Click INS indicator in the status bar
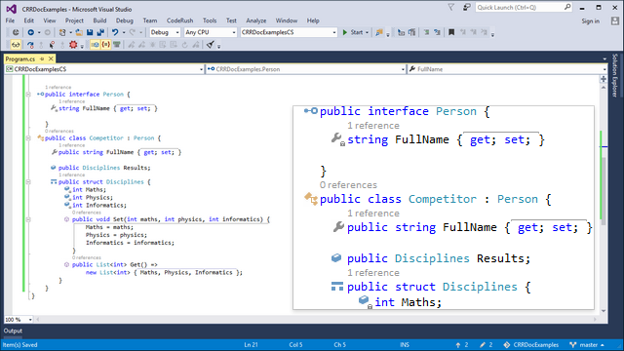The width and height of the screenshot is (624, 351). point(405,345)
